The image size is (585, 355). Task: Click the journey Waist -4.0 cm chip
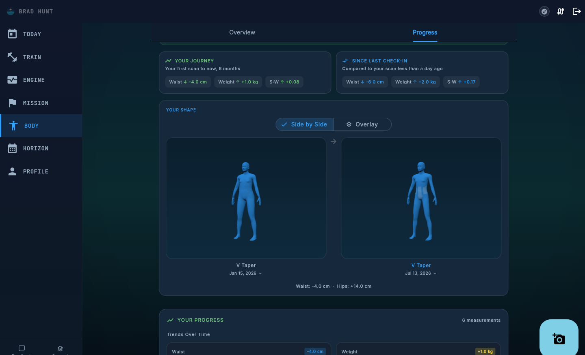pos(188,82)
